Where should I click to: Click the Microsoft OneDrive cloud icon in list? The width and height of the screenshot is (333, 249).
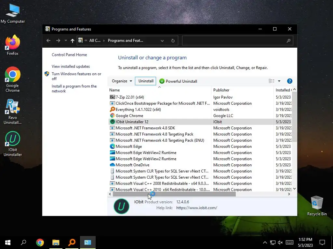(x=112, y=165)
